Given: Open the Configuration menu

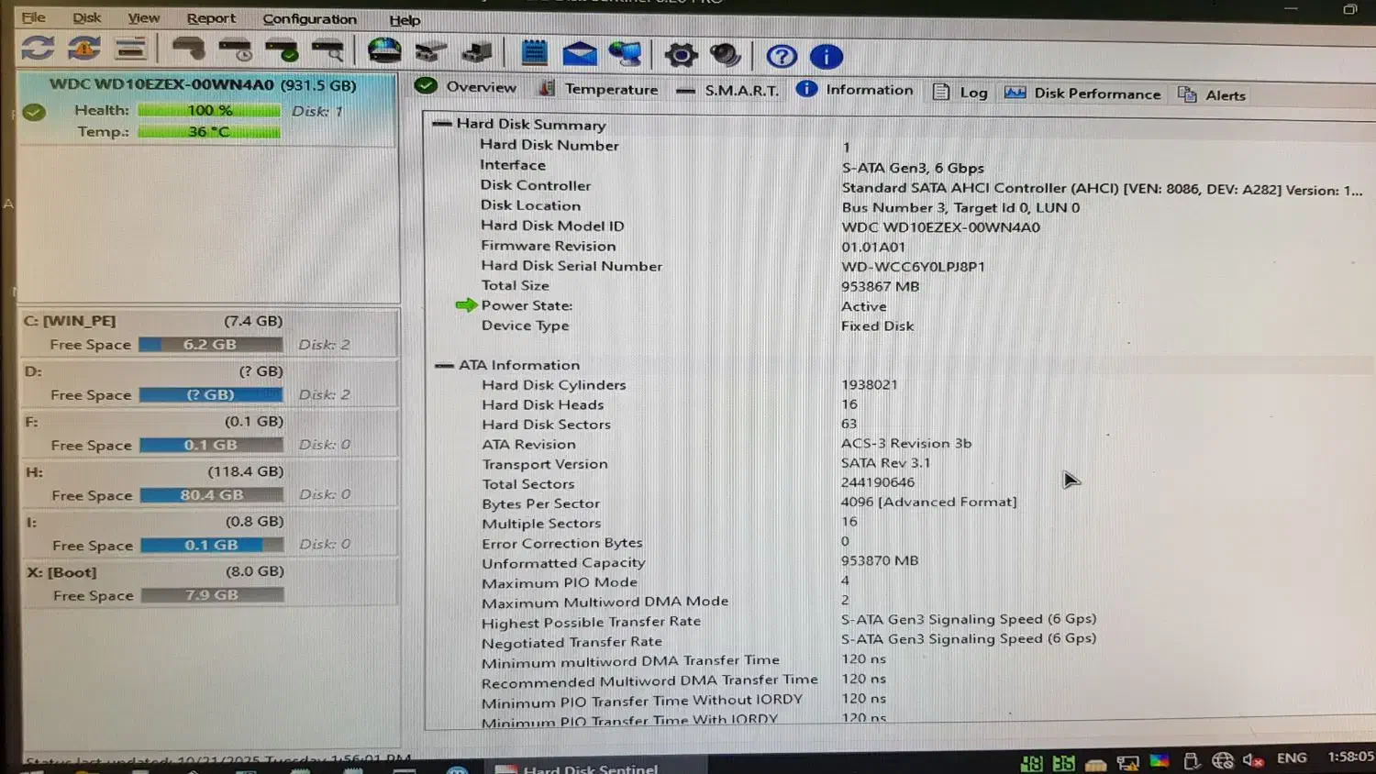Looking at the screenshot, I should (x=309, y=19).
